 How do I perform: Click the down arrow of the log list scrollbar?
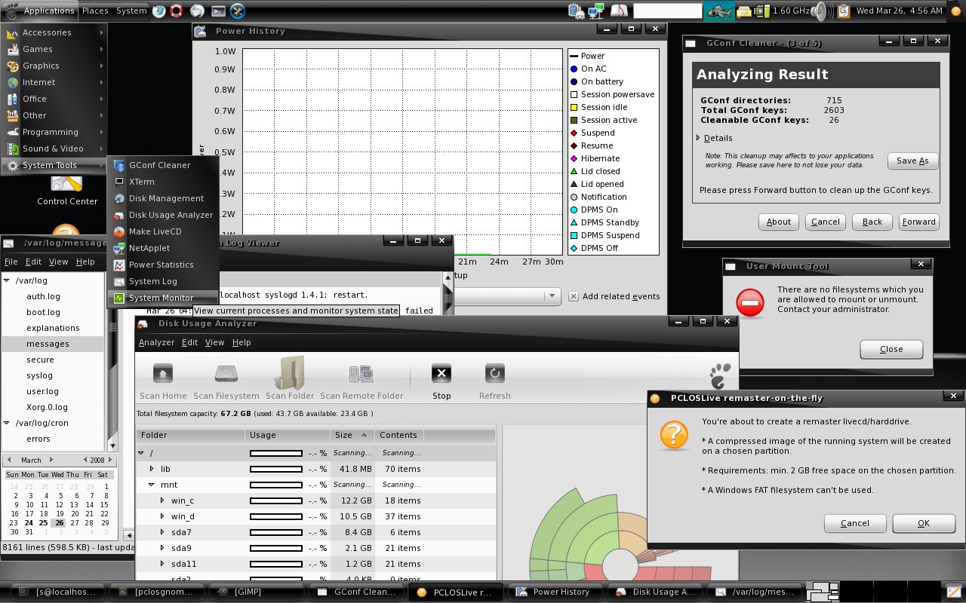[x=112, y=446]
